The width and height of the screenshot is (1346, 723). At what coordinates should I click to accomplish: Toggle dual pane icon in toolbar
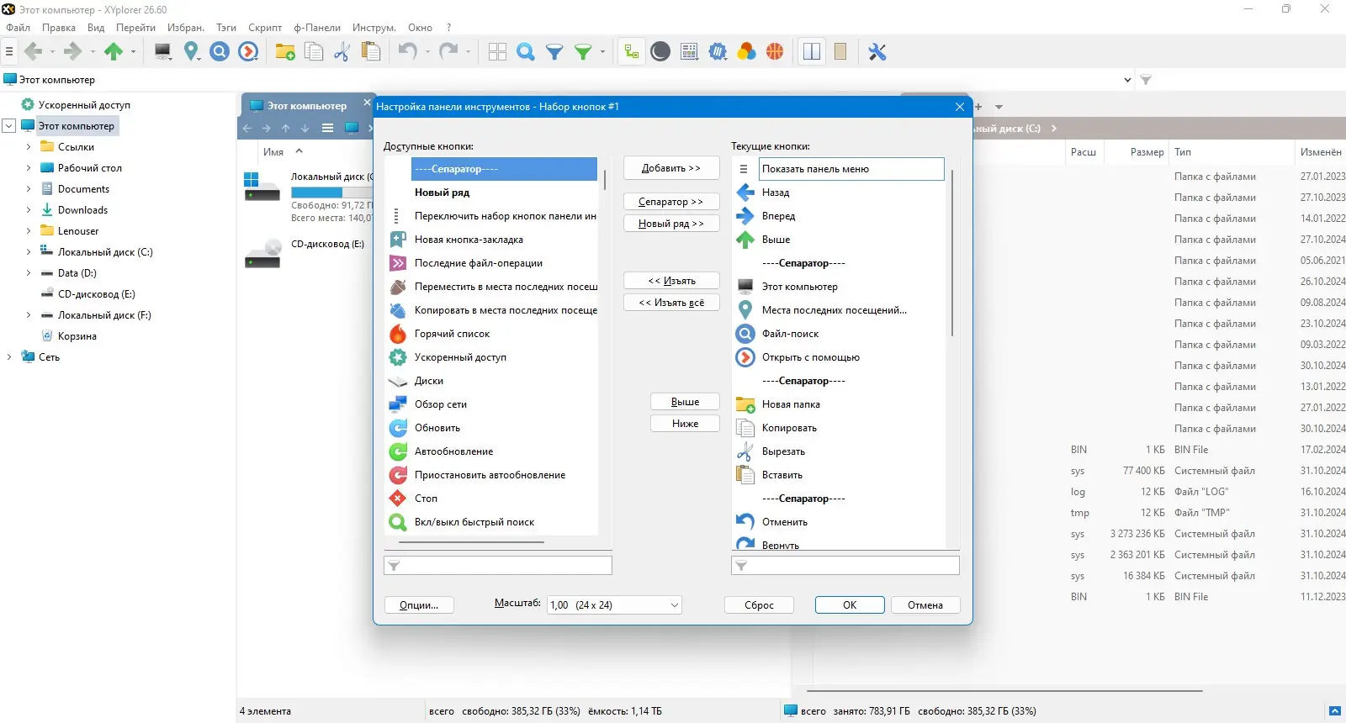coord(812,52)
